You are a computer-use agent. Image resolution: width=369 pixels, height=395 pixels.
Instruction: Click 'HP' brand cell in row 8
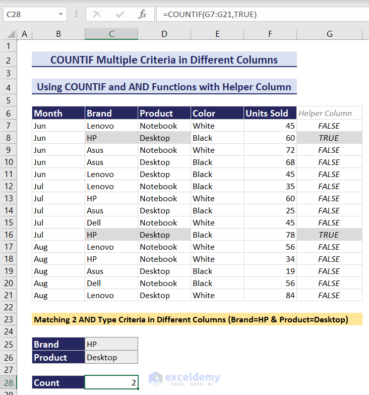111,138
